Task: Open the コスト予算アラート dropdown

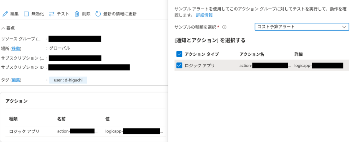Action: 302,27
